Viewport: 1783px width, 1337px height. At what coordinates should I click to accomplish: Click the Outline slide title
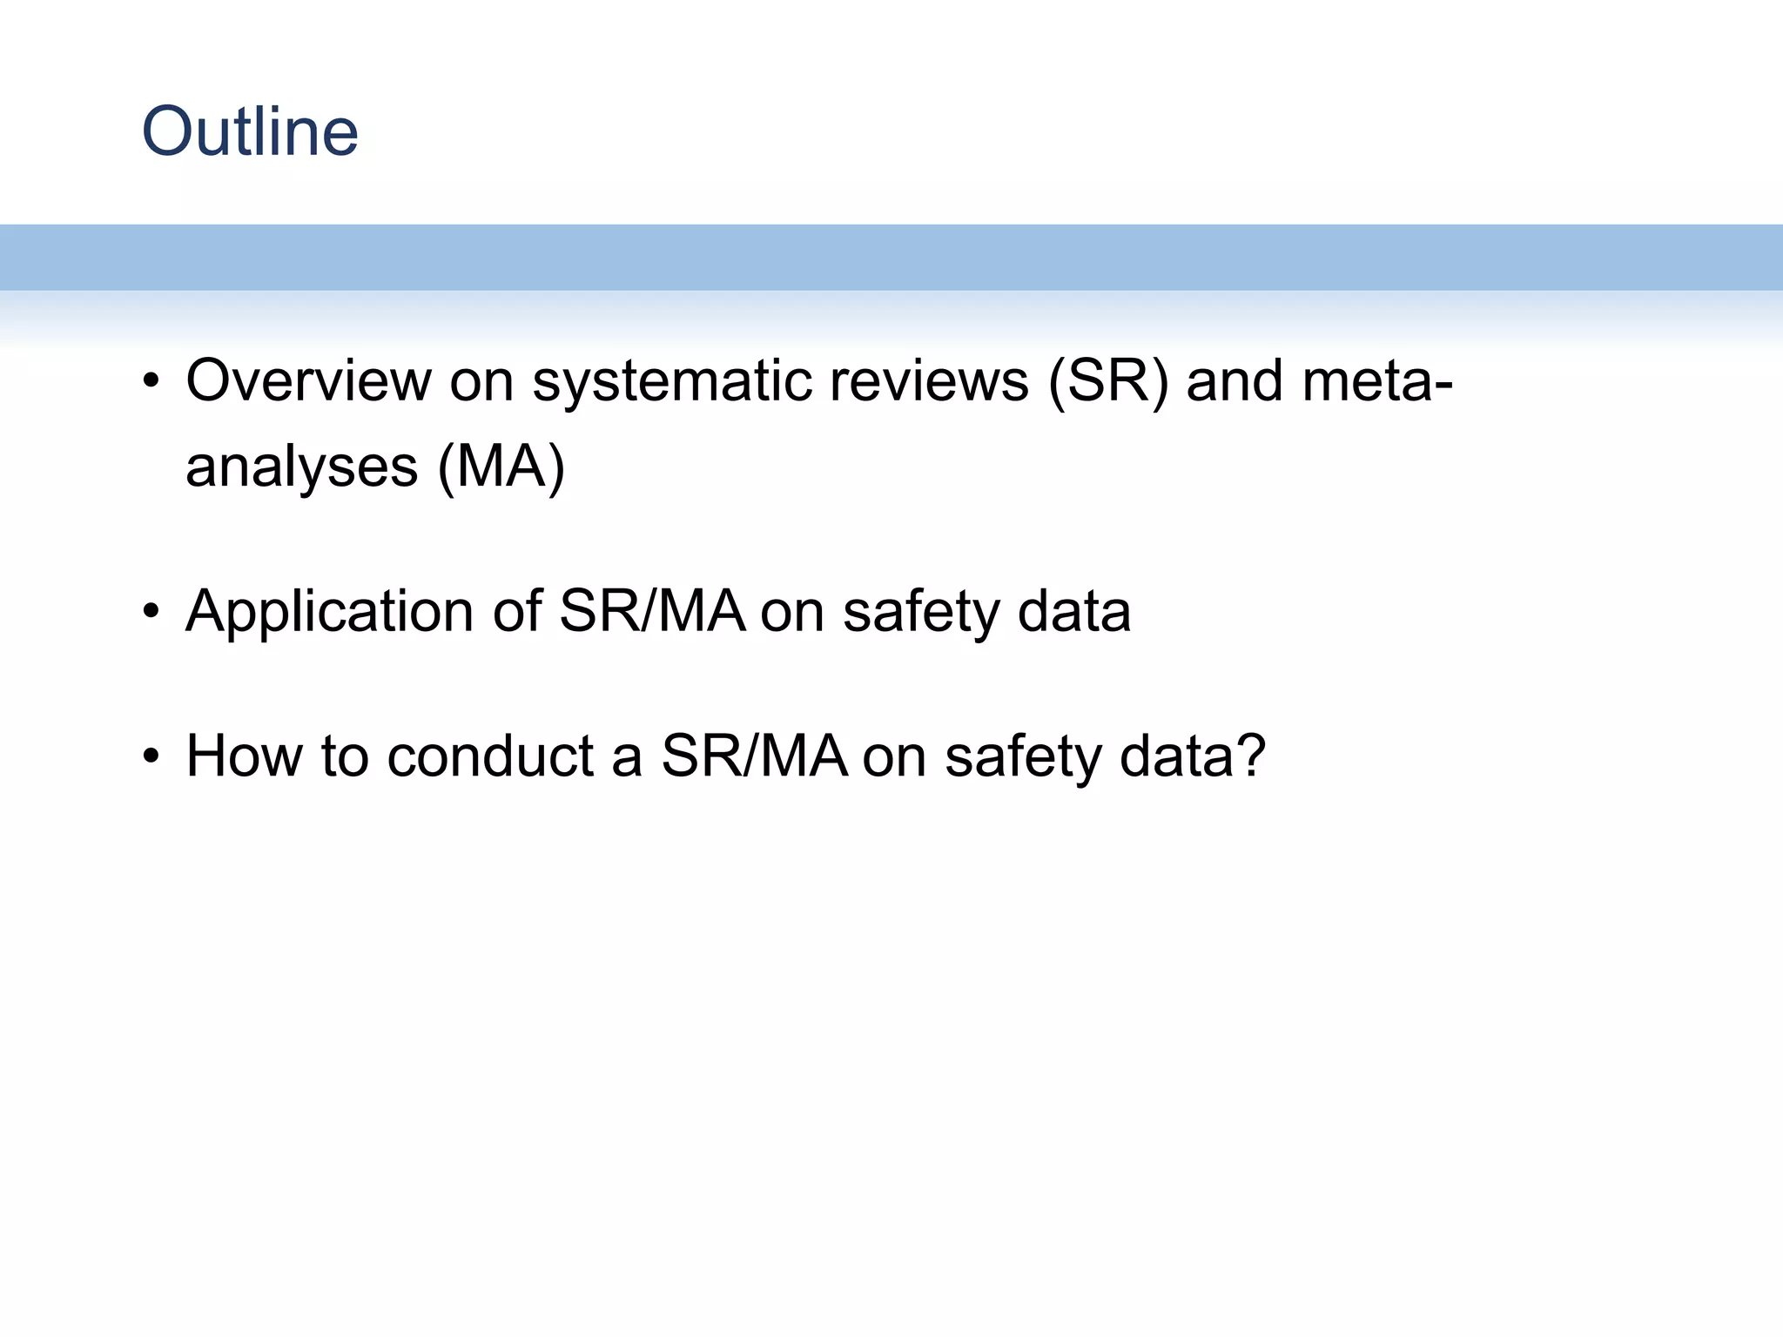click(x=250, y=131)
